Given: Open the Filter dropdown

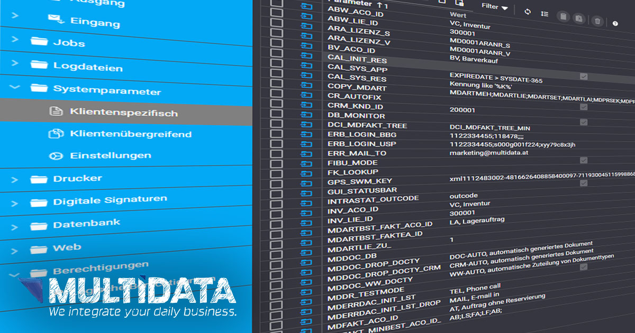Looking at the screenshot, I should point(494,7).
